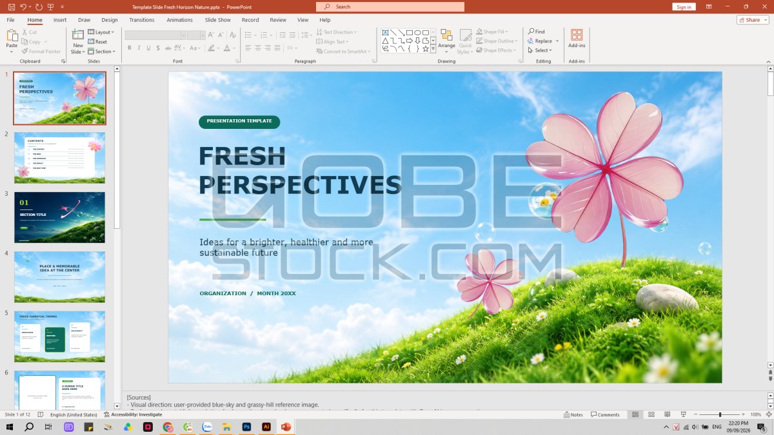774x435 pixels.
Task: Switch to the Design tab
Action: coord(110,20)
